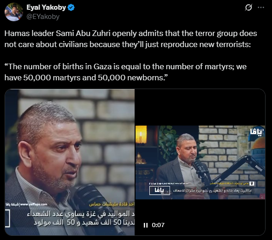Open the @EYakoby handle link
Viewport: 272px width, 240px height.
click(x=43, y=17)
